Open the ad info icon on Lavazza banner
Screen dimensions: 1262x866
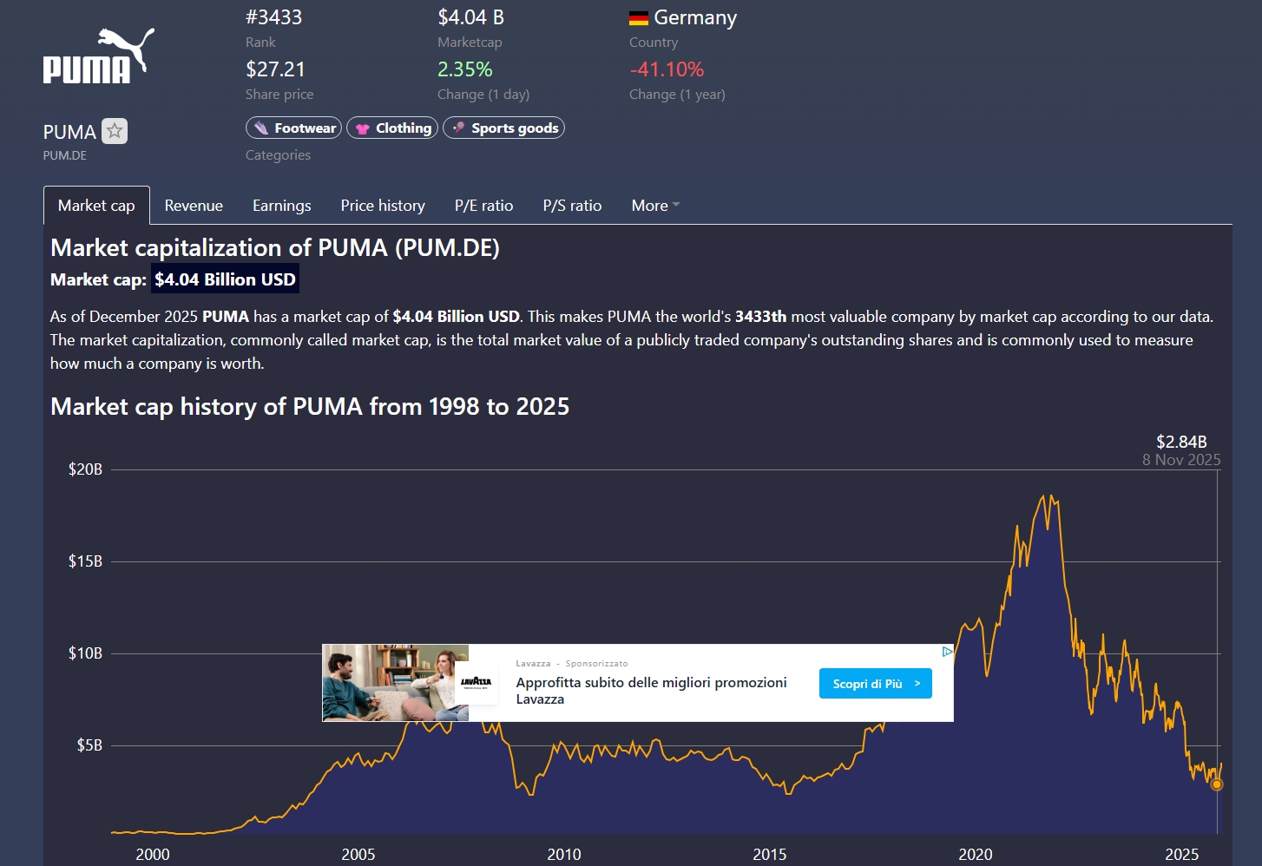click(947, 651)
